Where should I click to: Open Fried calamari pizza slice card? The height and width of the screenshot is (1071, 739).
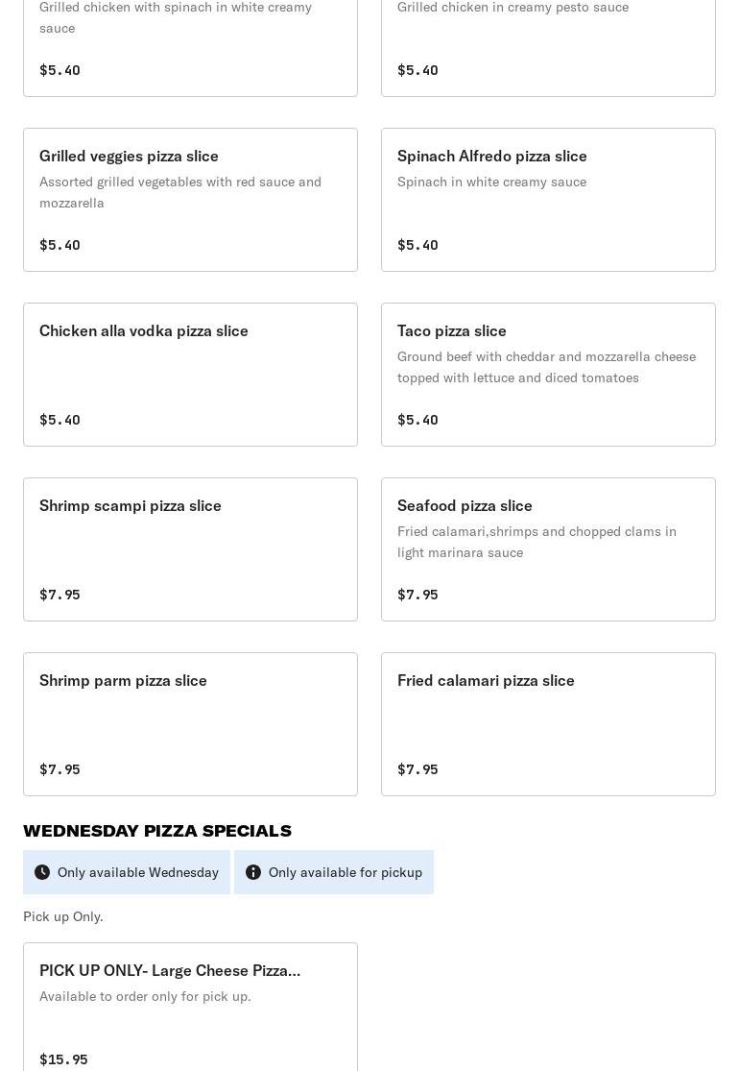(548, 724)
